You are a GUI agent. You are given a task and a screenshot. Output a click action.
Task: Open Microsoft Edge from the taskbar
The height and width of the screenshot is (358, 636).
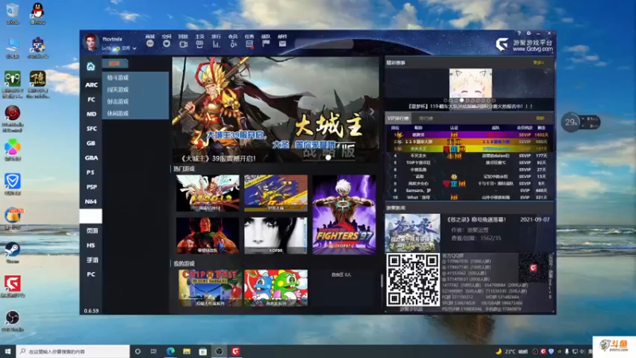(170, 351)
